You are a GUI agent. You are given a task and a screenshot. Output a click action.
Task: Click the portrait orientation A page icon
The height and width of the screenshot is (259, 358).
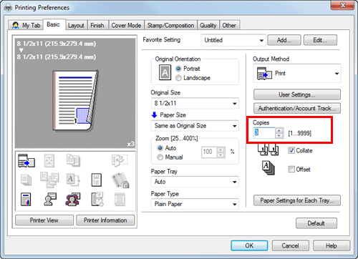[165, 72]
